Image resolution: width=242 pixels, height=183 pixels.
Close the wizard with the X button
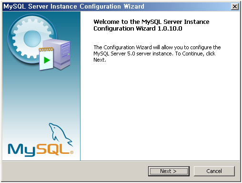[x=235, y=7]
